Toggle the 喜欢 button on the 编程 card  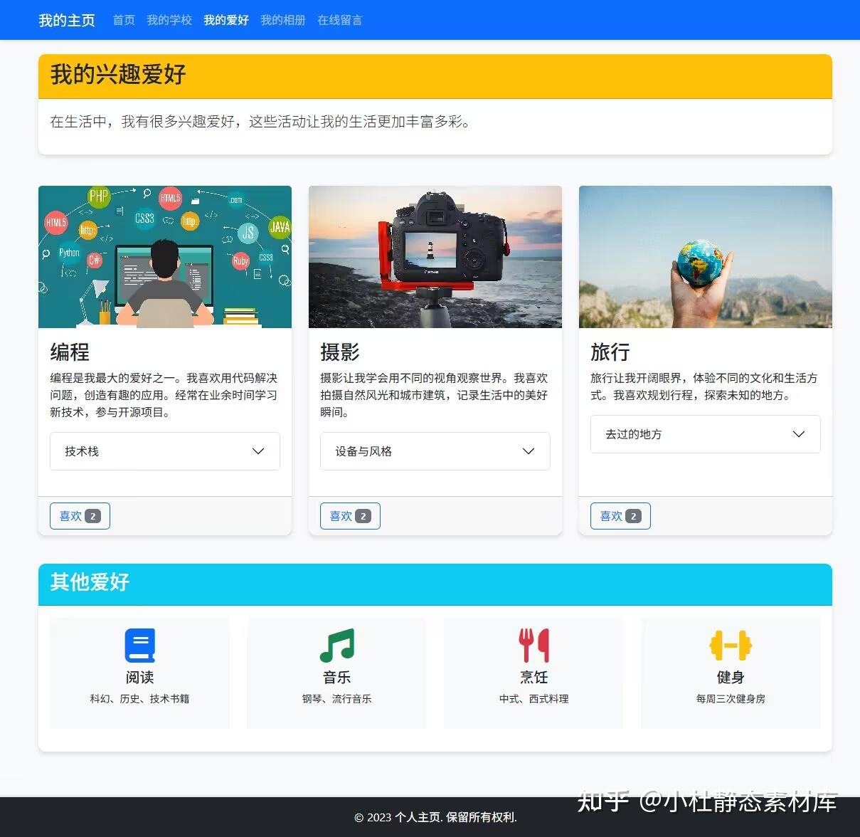point(80,515)
